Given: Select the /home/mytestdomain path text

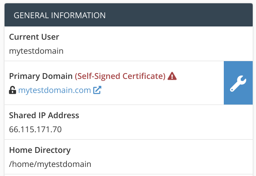Looking at the screenshot, I should (50, 164).
